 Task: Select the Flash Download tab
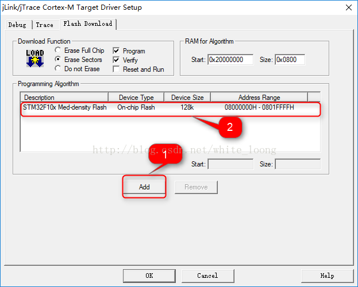(88, 24)
